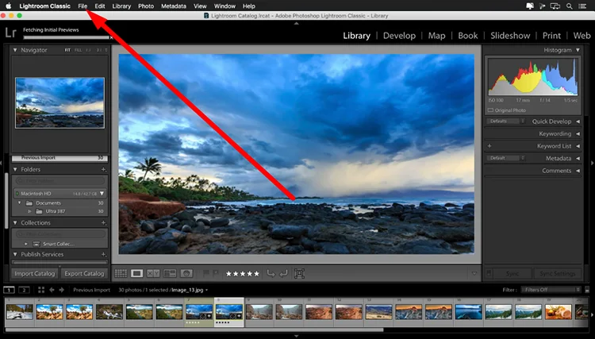Click the Import Catalog button
The width and height of the screenshot is (595, 339).
coord(35,273)
